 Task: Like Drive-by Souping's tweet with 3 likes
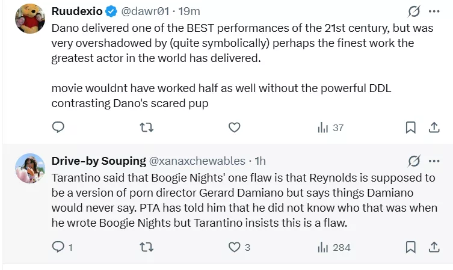pyautogui.click(x=235, y=247)
